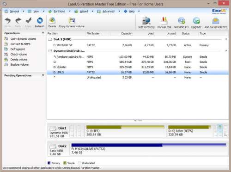Collapse the Pending Operations panel
The width and height of the screenshot is (231, 172).
(43, 75)
